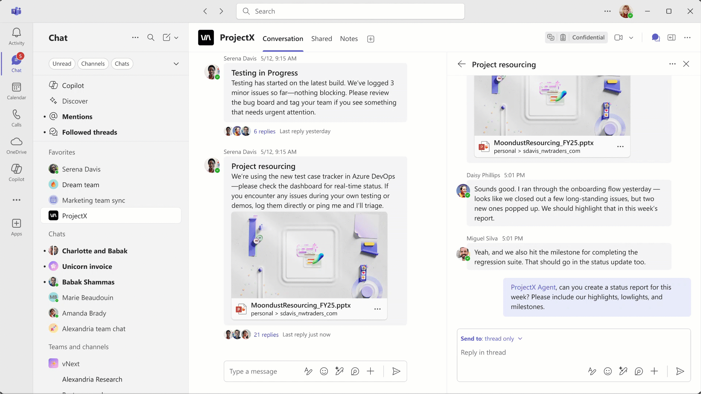Expand the chat filter chevron dropdown
The image size is (701, 394).
(176, 64)
